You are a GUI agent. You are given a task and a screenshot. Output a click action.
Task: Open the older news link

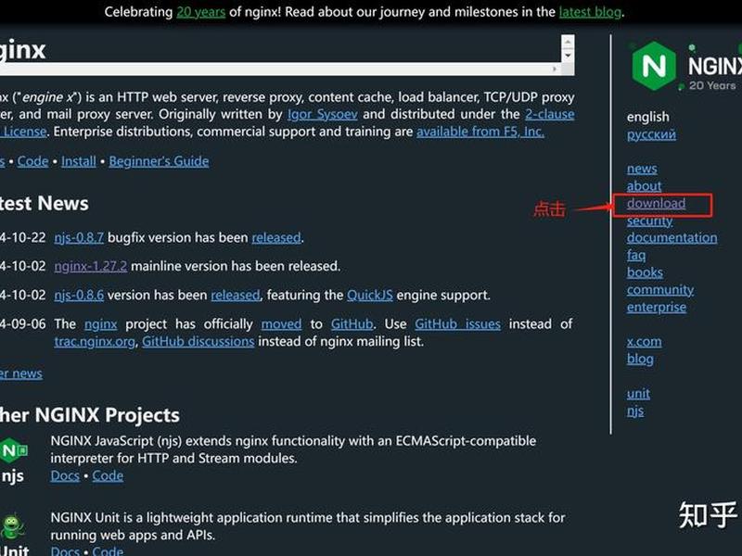click(21, 373)
